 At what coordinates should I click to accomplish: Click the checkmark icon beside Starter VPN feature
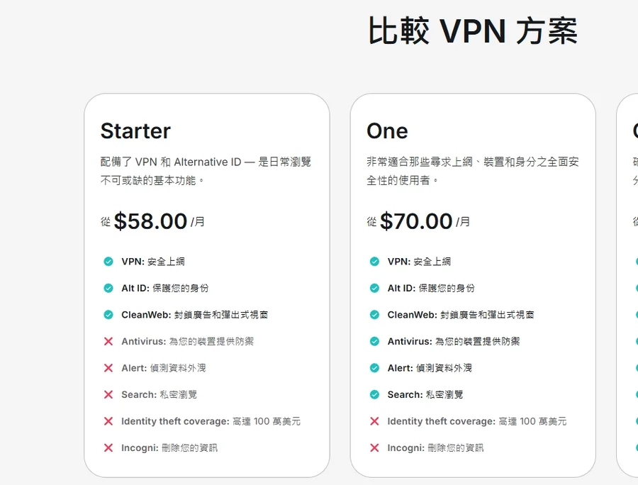tap(108, 262)
